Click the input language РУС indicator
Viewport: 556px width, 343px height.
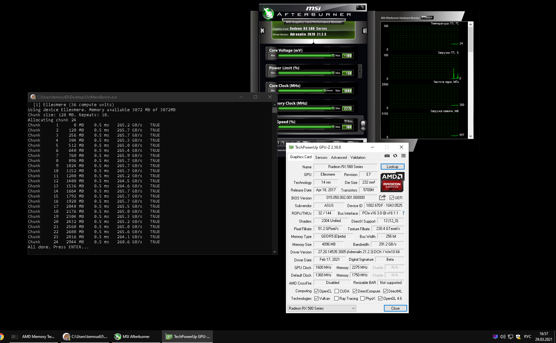coord(528,337)
